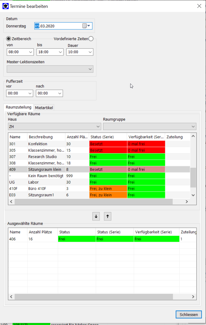
Task: Click the down arrow to assign room
Action: (x=96, y=216)
